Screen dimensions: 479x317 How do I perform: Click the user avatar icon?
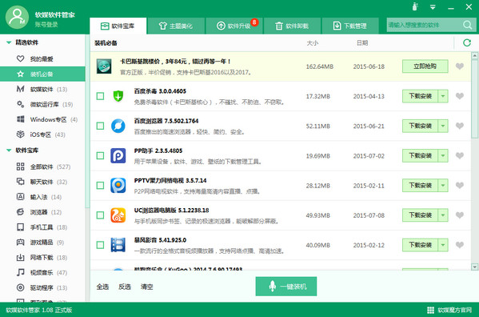[x=17, y=18]
